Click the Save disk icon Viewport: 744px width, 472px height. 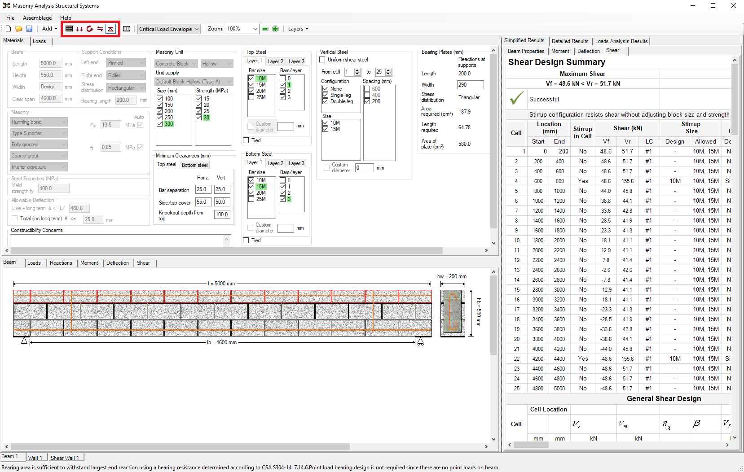(29, 29)
